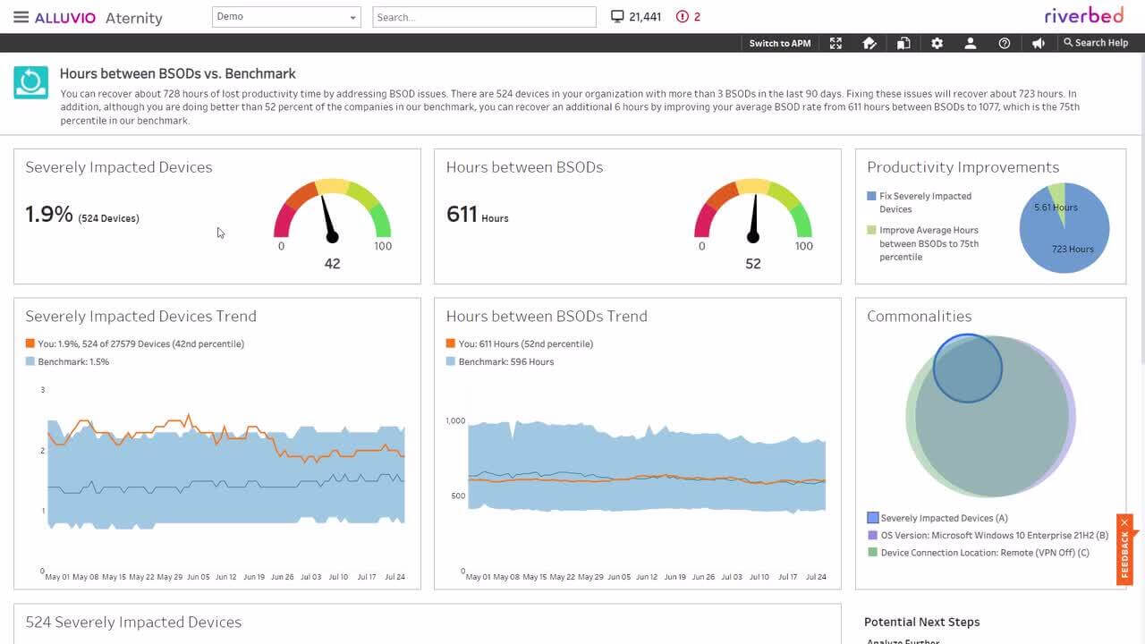Screen dimensions: 1145x644
Task: Click the Fix Severely Impacted Devices legend swatch
Action: pos(871,196)
